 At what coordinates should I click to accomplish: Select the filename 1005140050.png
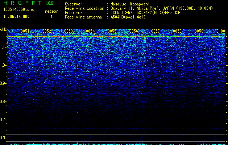[x=19, y=9]
